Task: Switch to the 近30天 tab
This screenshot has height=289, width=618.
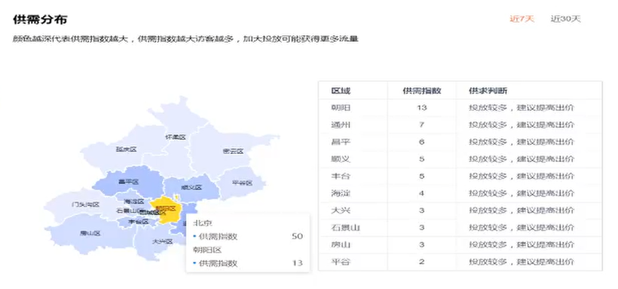Action: [565, 19]
